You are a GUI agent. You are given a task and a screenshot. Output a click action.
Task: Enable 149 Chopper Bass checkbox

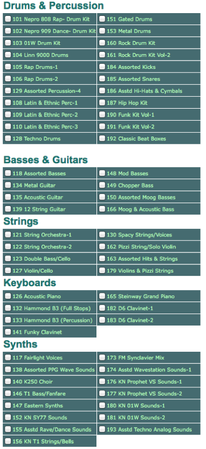point(102,185)
